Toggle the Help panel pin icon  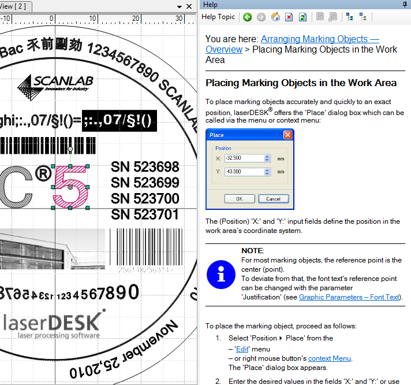[405, 5]
